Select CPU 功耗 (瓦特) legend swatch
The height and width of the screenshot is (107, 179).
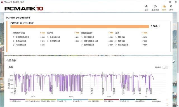96,99
